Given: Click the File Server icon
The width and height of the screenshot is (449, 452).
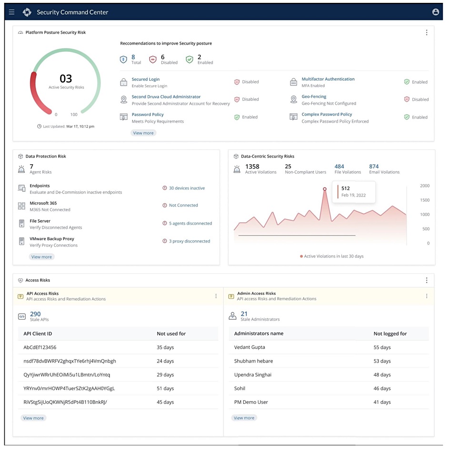Looking at the screenshot, I should pos(21,224).
